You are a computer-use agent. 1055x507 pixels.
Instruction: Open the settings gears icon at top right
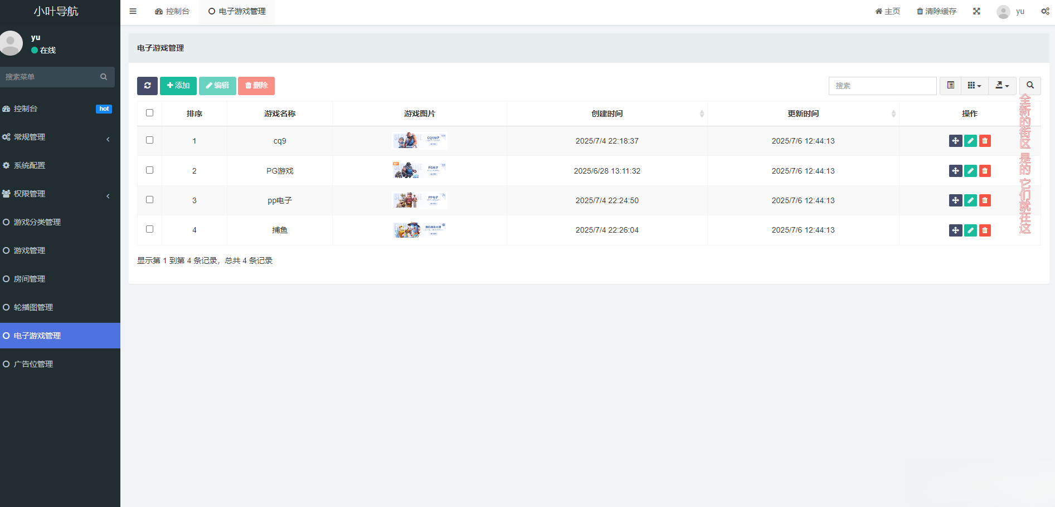click(1045, 11)
